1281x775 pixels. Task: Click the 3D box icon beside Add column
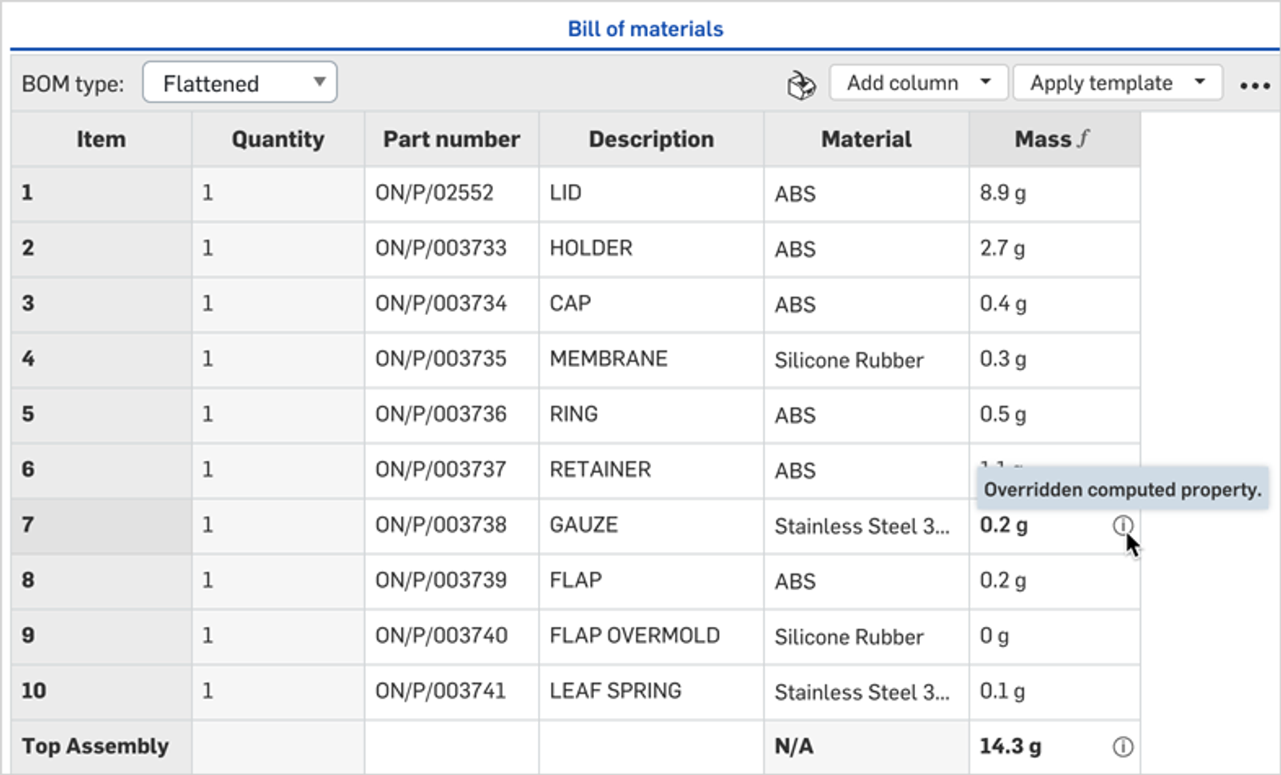click(x=801, y=84)
